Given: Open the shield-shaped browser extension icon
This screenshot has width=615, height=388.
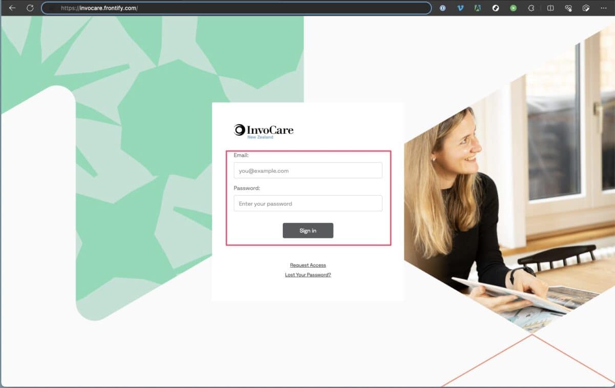Looking at the screenshot, I should point(531,8).
